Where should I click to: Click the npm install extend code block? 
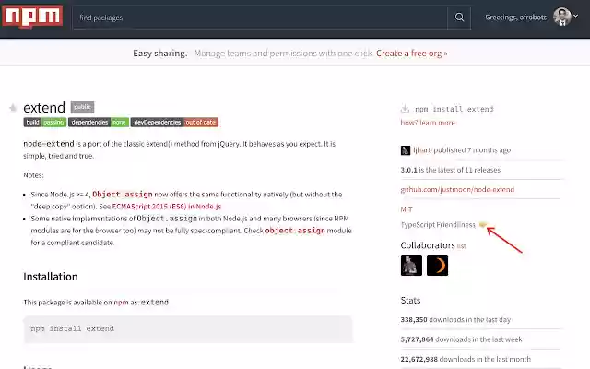tap(188, 329)
